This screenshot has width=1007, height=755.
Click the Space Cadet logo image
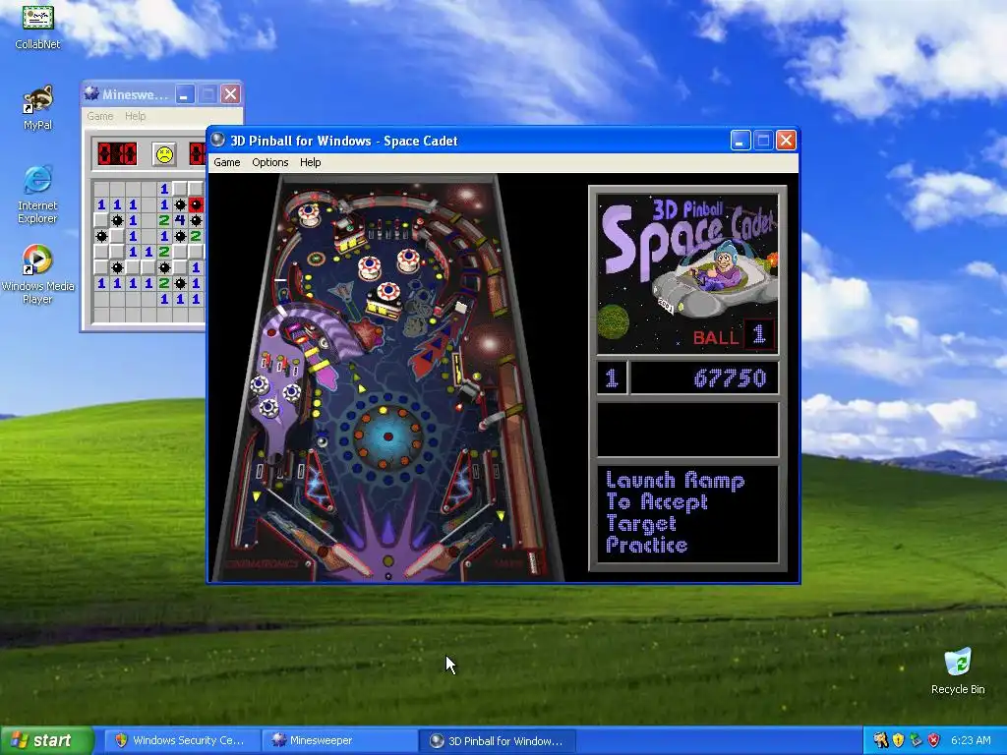pyautogui.click(x=687, y=274)
